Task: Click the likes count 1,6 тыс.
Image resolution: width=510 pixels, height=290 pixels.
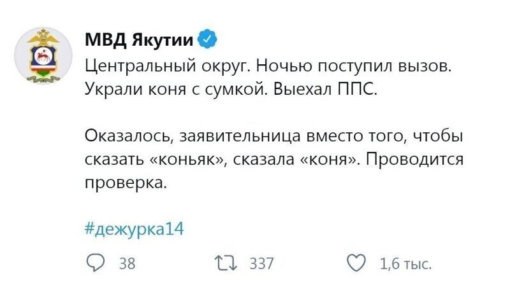Action: [405, 264]
